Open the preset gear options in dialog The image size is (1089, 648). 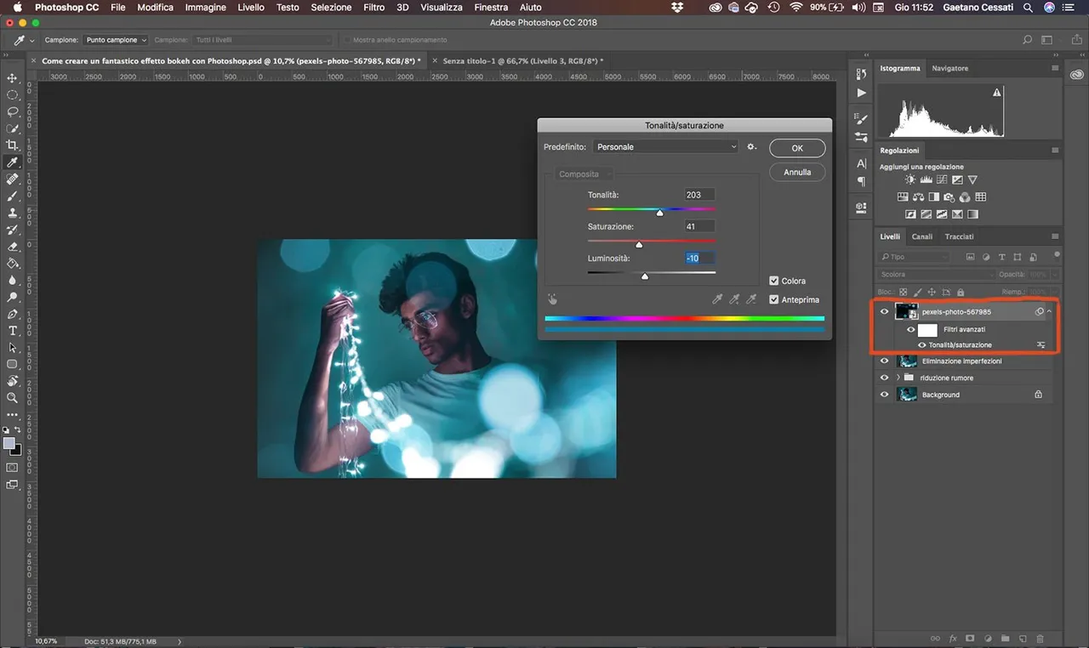click(751, 147)
